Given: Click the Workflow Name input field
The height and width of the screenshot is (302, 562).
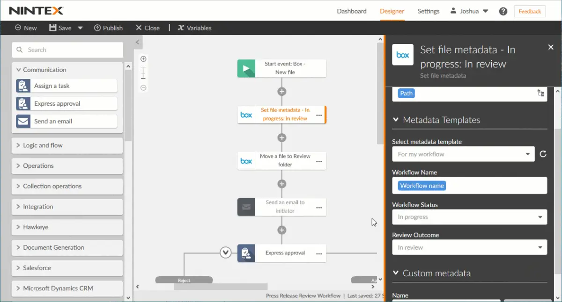Looking at the screenshot, I should click(469, 186).
